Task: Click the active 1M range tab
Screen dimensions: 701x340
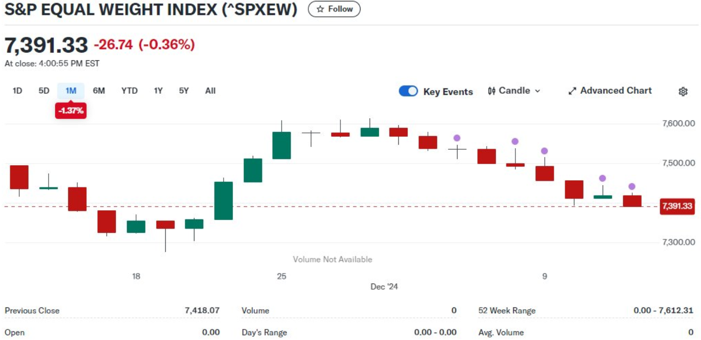Action: pos(71,91)
